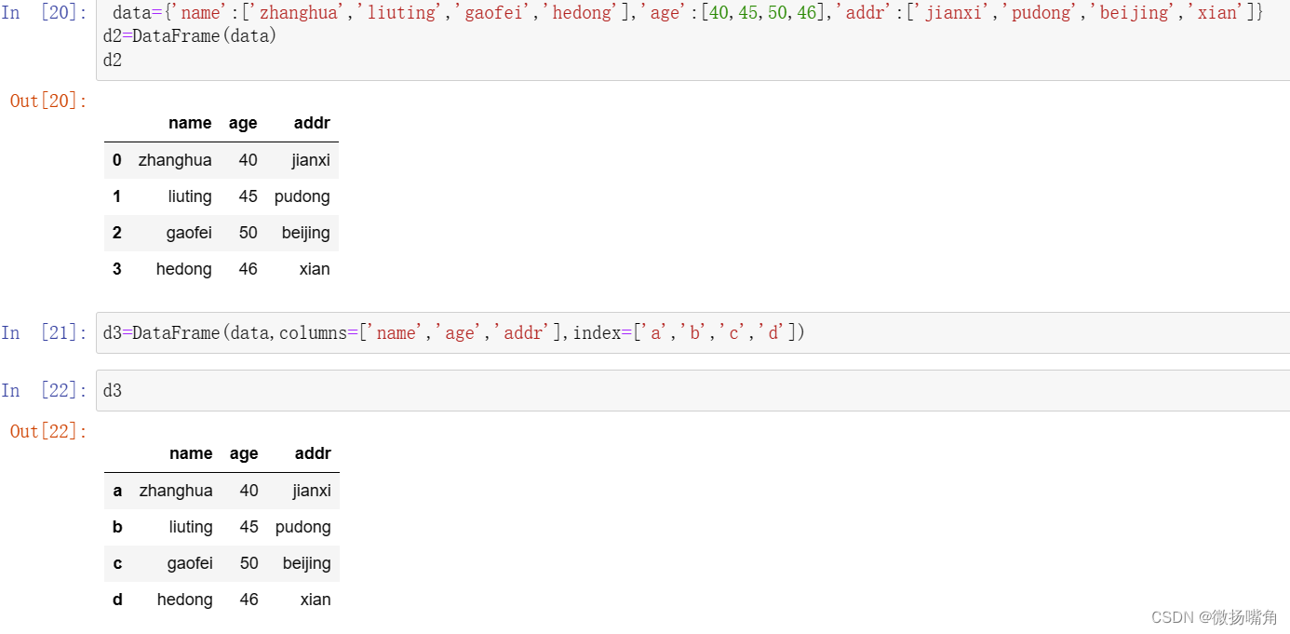The width and height of the screenshot is (1290, 634).
Task: Click the cell value beijing in Out[22]
Action: (x=306, y=563)
